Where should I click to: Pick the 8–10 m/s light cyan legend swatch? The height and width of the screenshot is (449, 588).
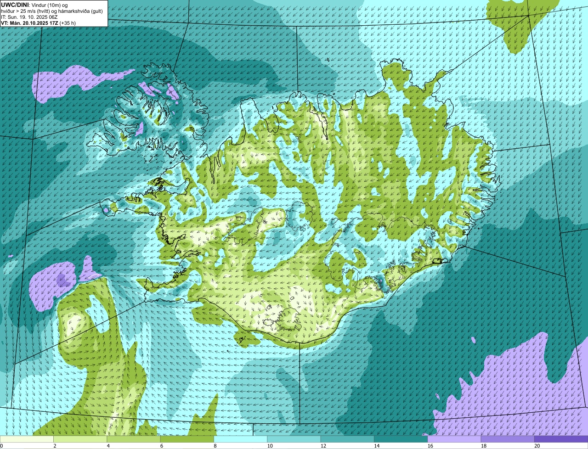241,439
